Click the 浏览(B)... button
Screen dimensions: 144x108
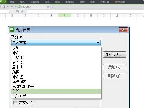(x=115, y=55)
